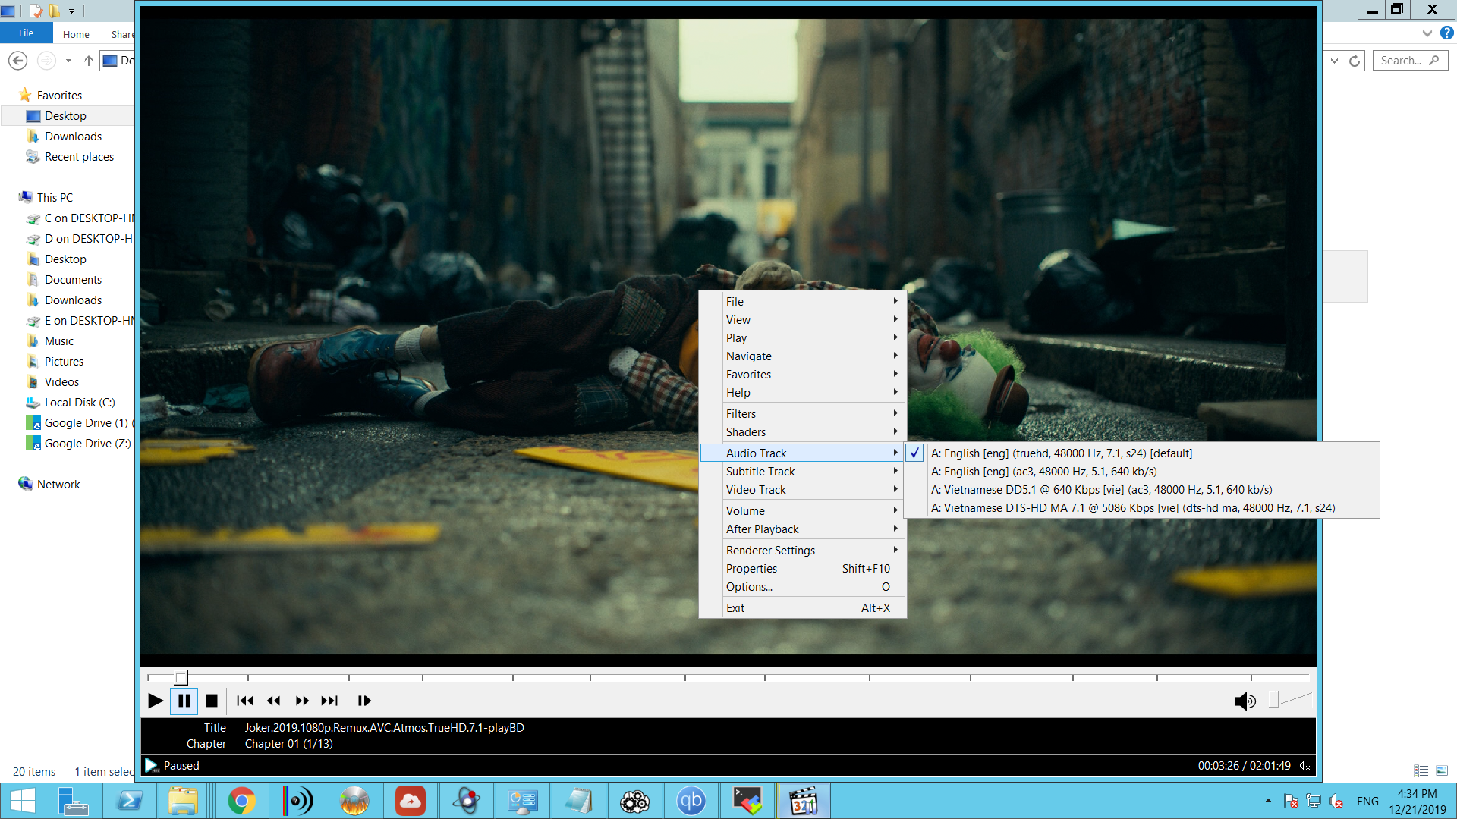Click the rewind (decrease speed) button
1457x819 pixels.
273,701
